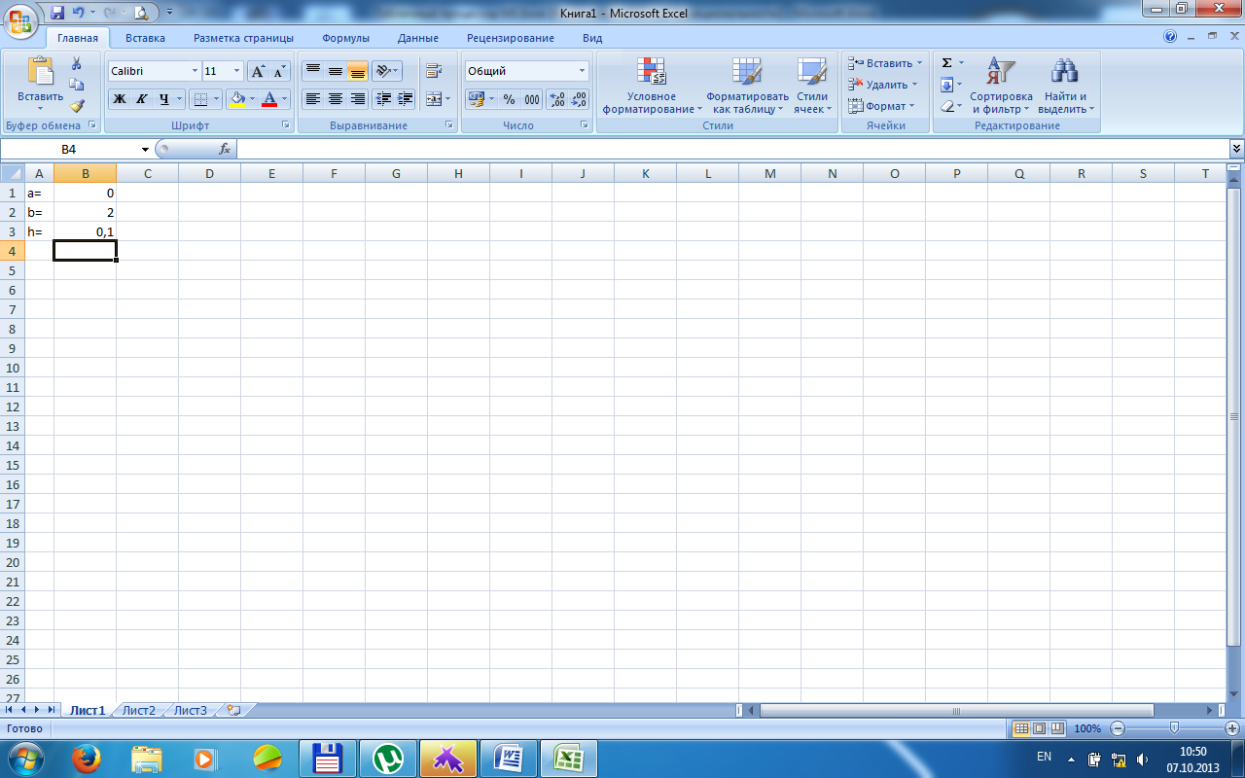This screenshot has width=1245, height=778.
Task: Apply cell borders button
Action: [199, 99]
